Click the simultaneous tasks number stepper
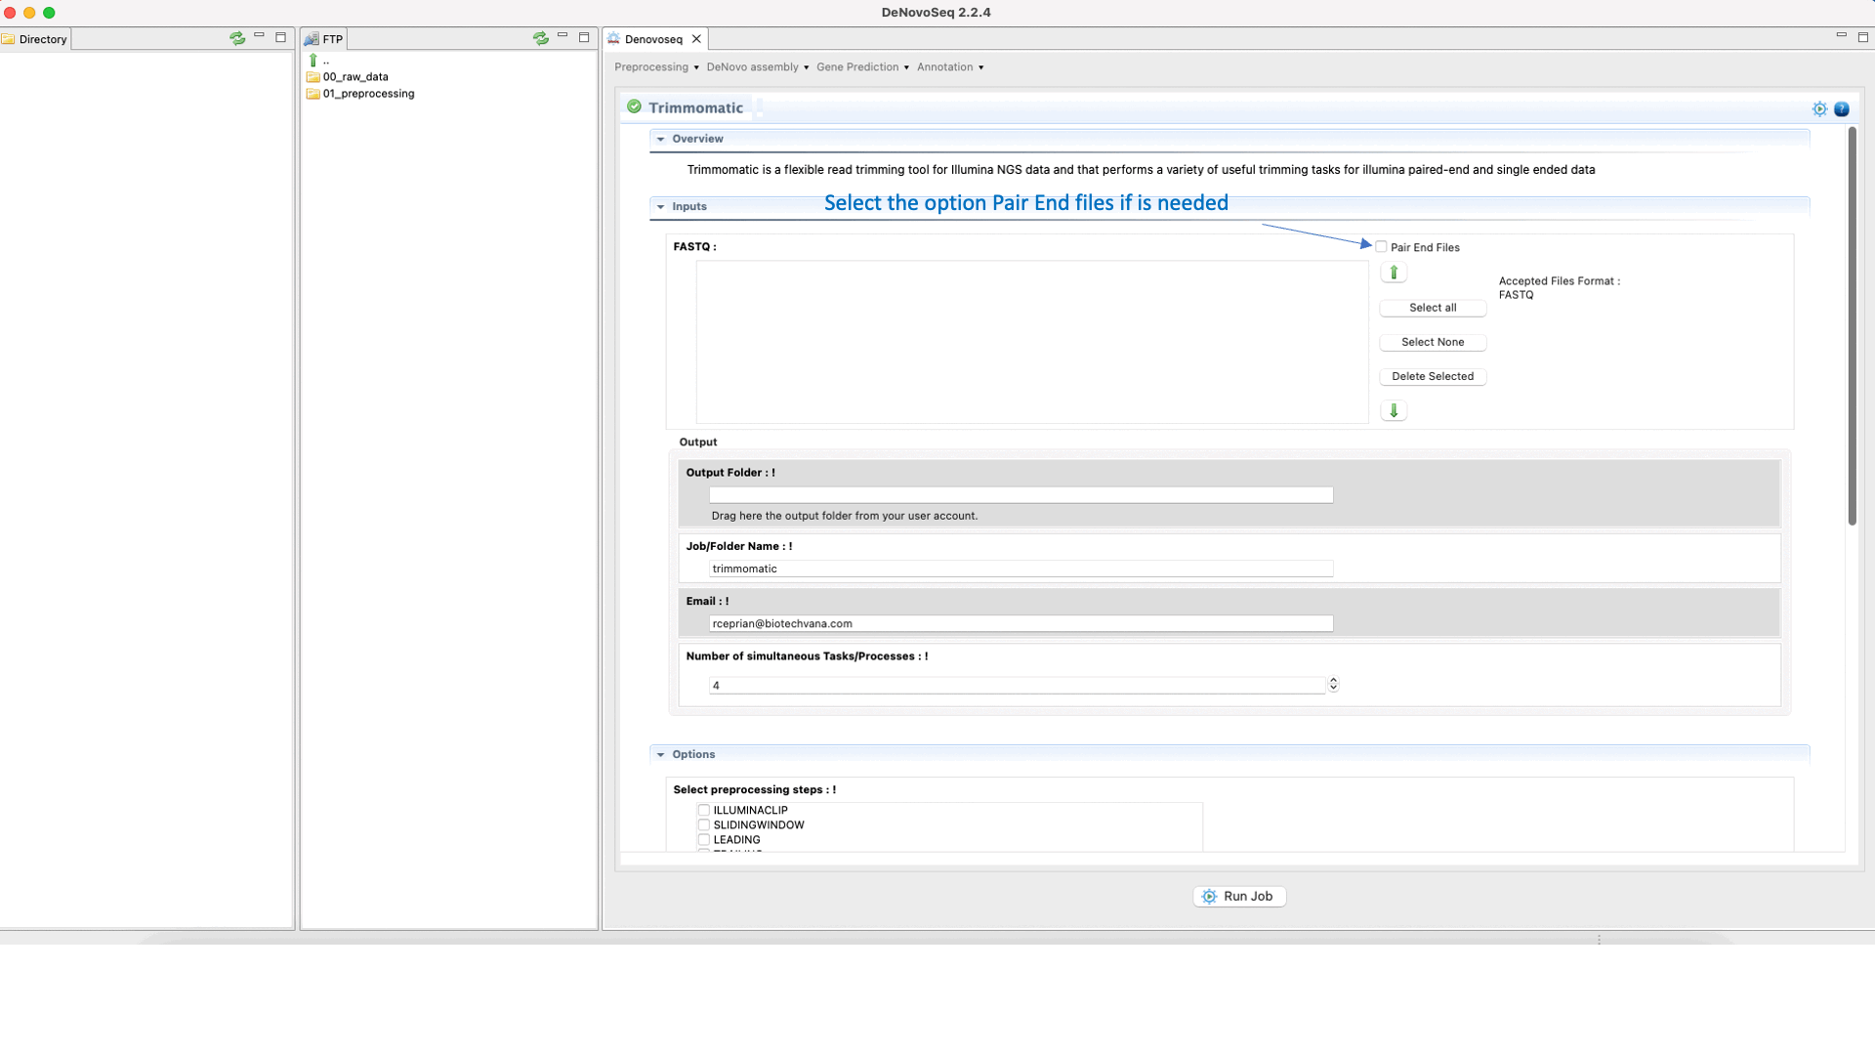This screenshot has width=1875, height=1055. point(1333,685)
